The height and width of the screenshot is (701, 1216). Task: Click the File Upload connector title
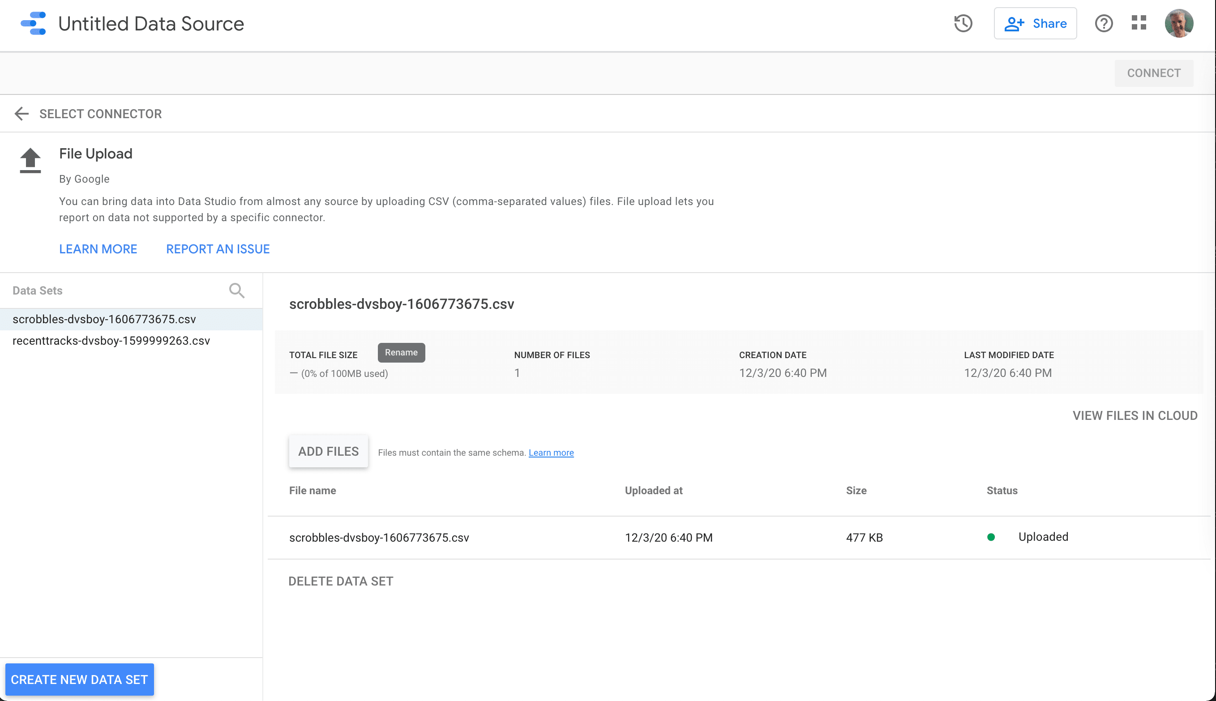96,154
